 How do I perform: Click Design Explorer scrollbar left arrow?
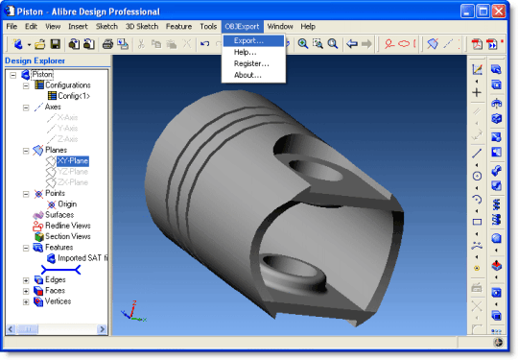11,329
